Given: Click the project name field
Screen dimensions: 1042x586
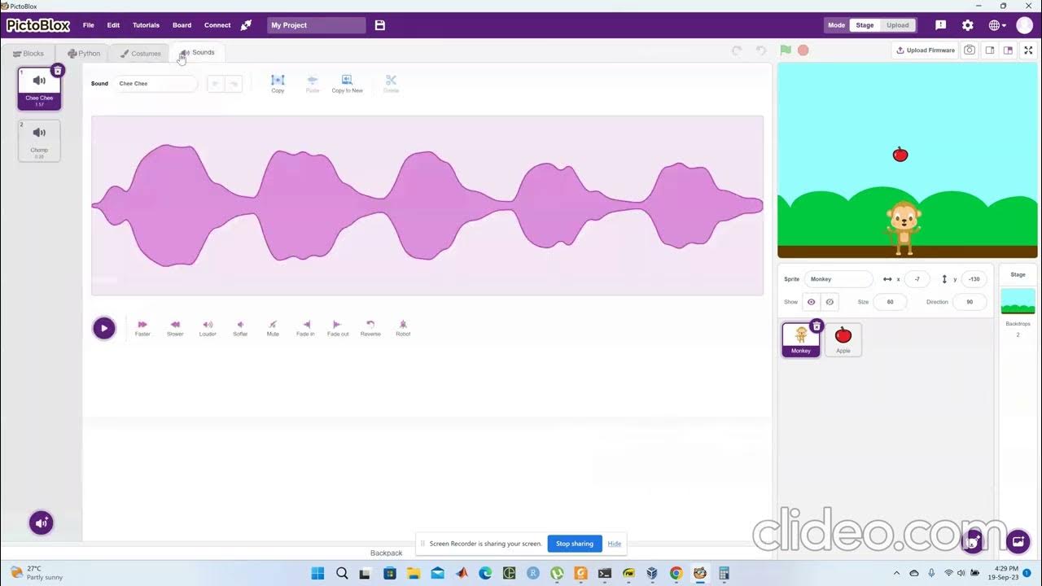Looking at the screenshot, I should pos(317,25).
